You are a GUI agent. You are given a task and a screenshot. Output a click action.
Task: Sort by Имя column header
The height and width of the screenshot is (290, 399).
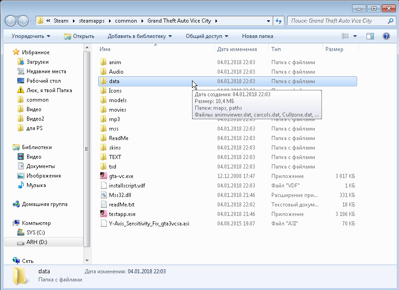[x=105, y=49]
